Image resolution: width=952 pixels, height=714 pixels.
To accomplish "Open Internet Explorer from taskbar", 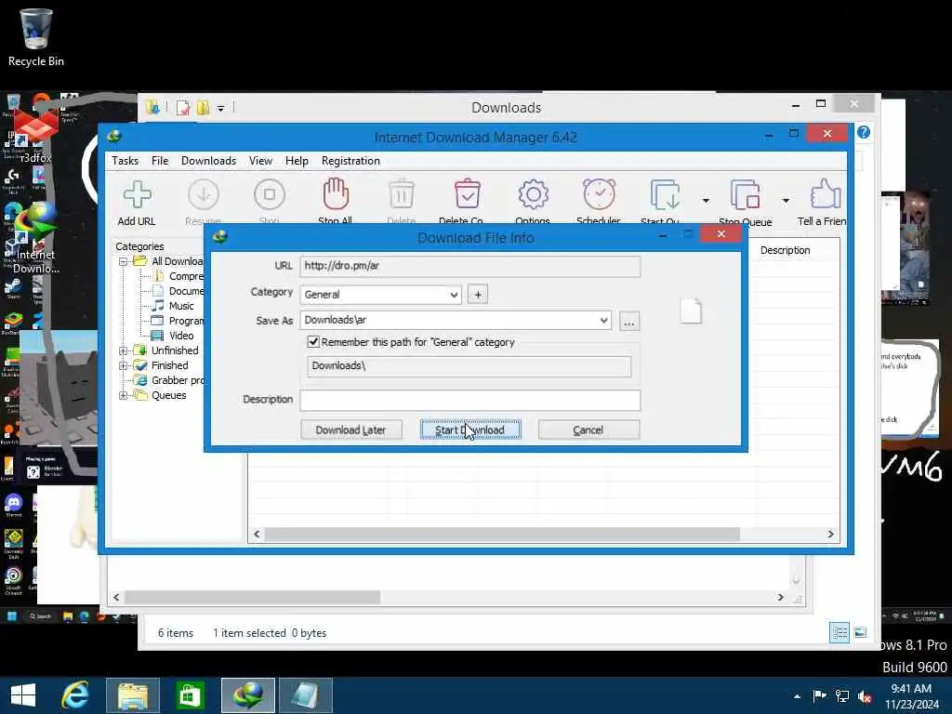I will pos(76,695).
